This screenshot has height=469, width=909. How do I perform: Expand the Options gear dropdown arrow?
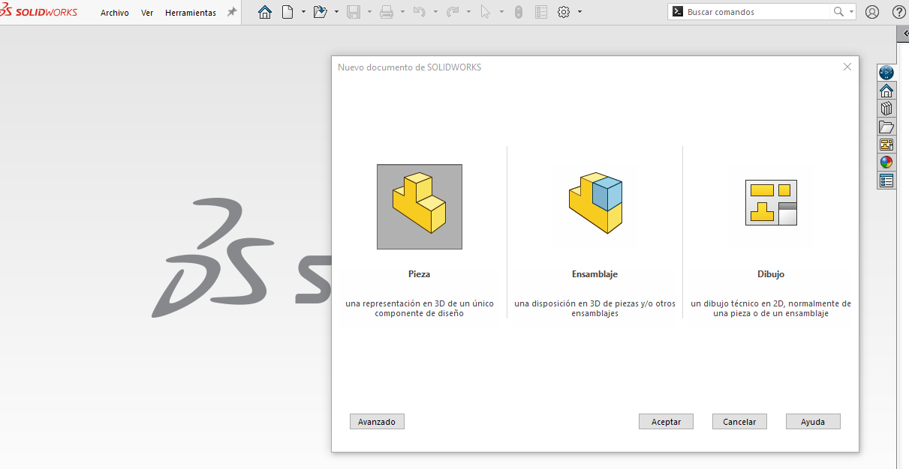[x=579, y=12]
